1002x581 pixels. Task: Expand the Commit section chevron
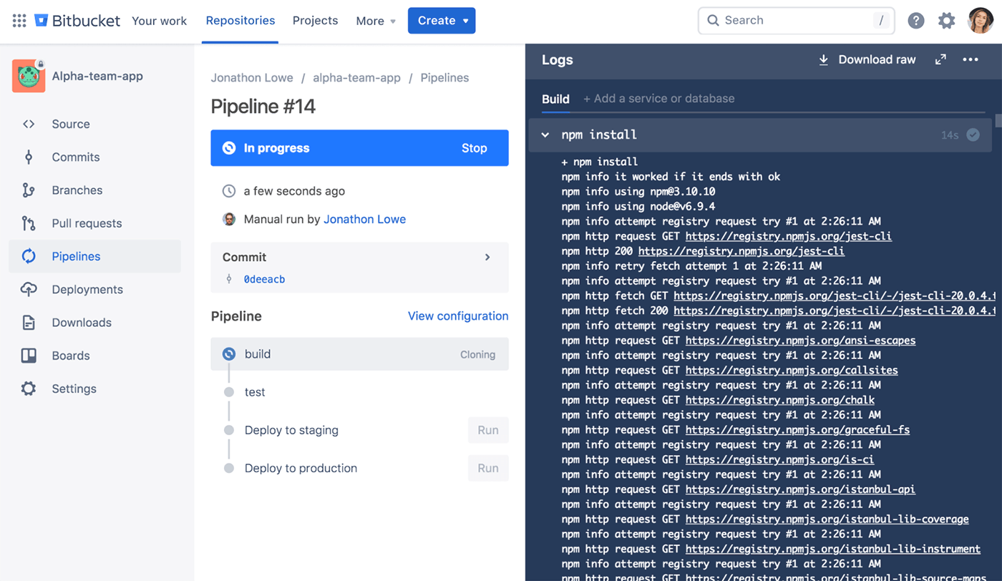(x=487, y=257)
